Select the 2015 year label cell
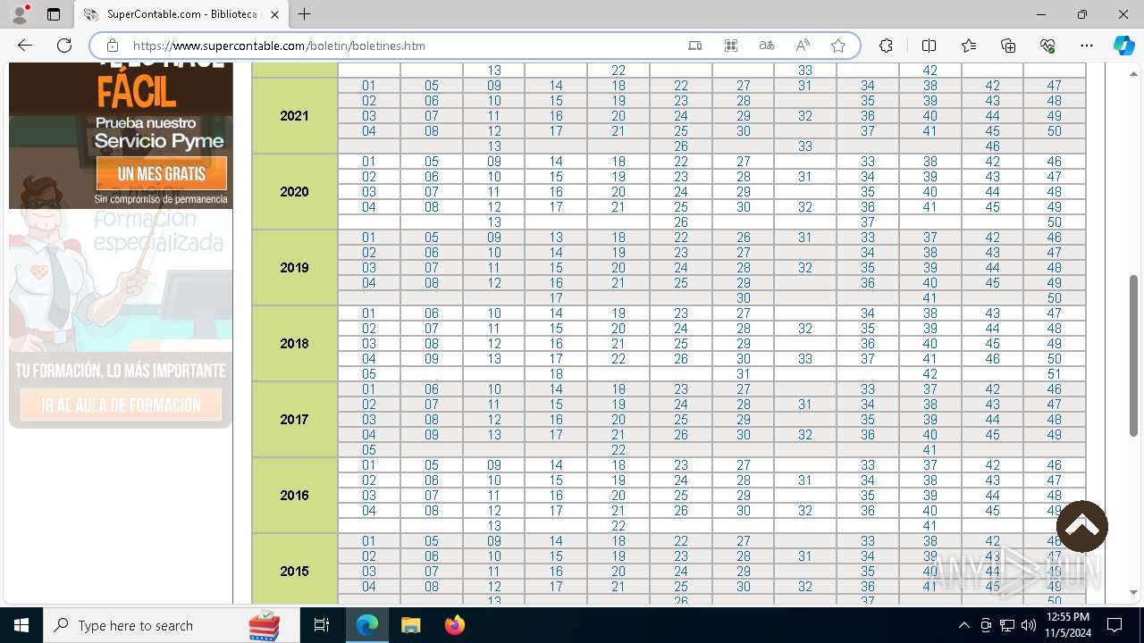The width and height of the screenshot is (1144, 643). pos(295,570)
